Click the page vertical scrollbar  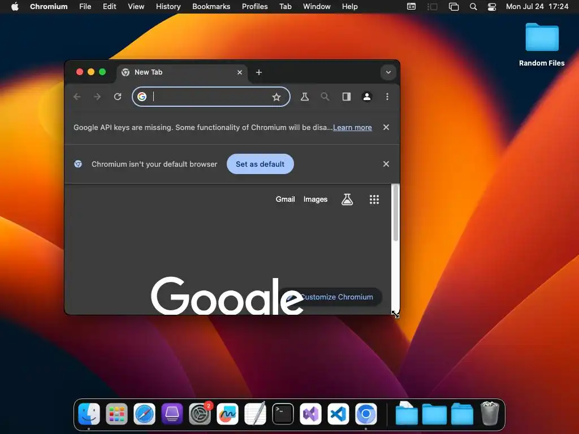click(x=395, y=212)
